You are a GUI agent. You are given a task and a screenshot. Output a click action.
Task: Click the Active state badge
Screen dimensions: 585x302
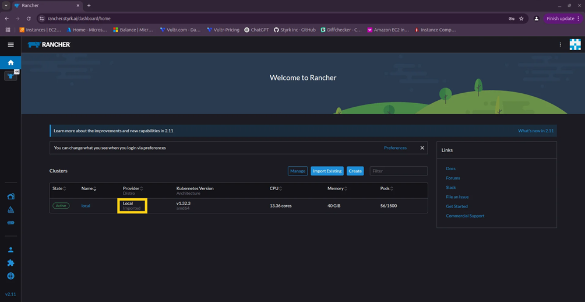[61, 206]
